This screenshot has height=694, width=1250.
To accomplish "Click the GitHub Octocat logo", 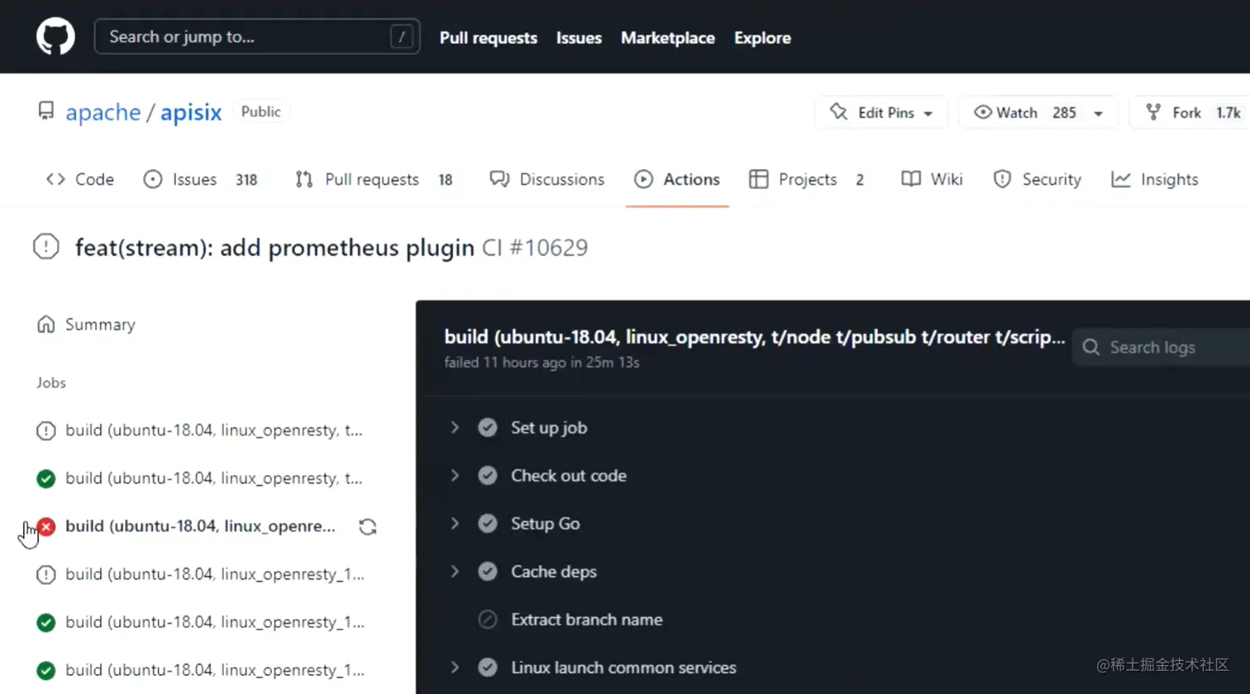I will [x=55, y=37].
